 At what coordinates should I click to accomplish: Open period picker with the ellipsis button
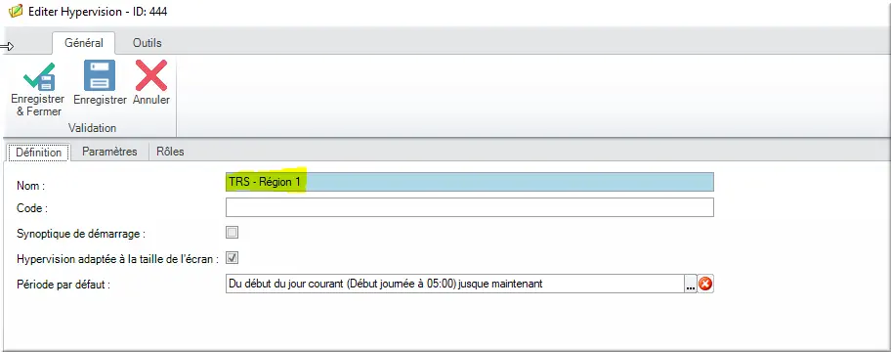pos(691,284)
